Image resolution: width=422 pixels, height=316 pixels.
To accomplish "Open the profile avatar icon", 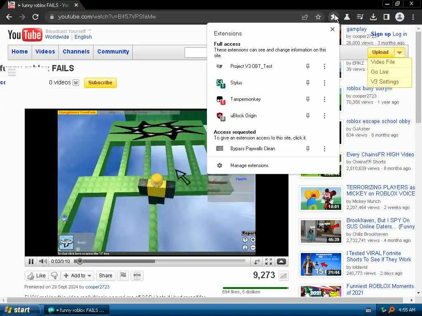I will [x=400, y=17].
